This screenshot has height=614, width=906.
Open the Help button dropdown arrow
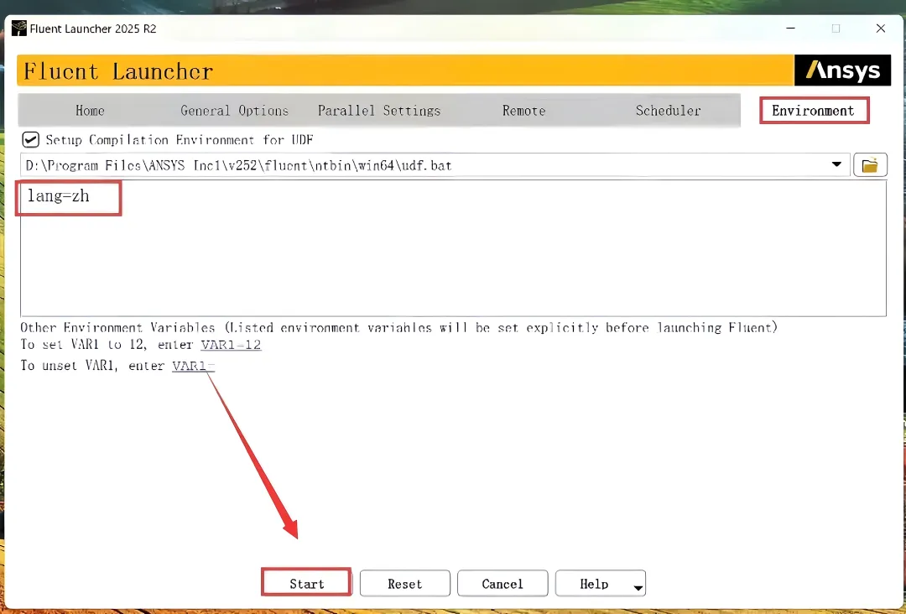tap(638, 588)
